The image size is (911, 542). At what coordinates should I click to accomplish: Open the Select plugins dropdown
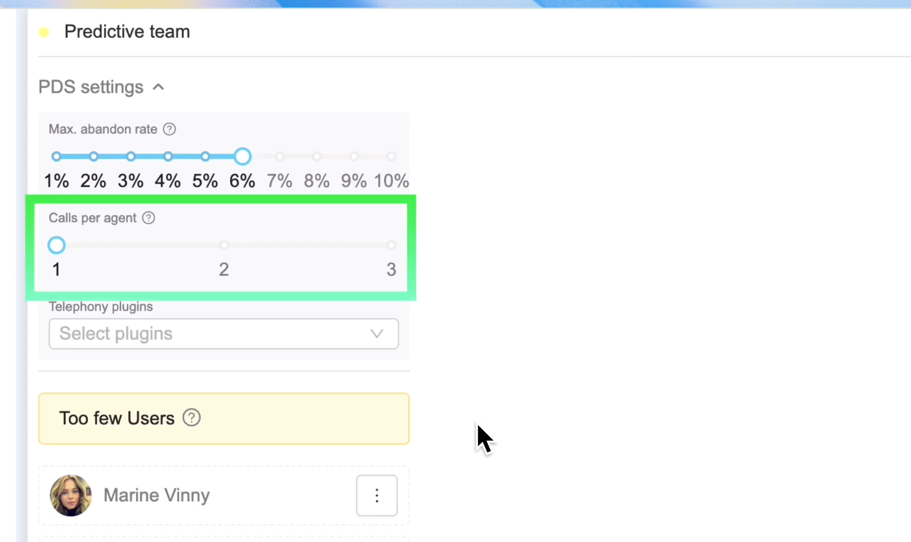[223, 334]
